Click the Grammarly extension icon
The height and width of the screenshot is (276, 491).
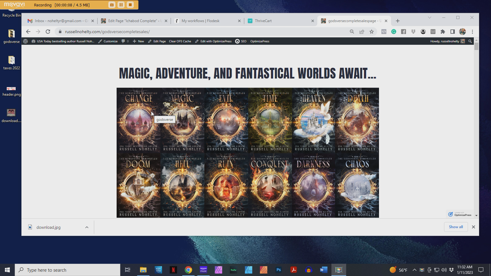point(394,32)
